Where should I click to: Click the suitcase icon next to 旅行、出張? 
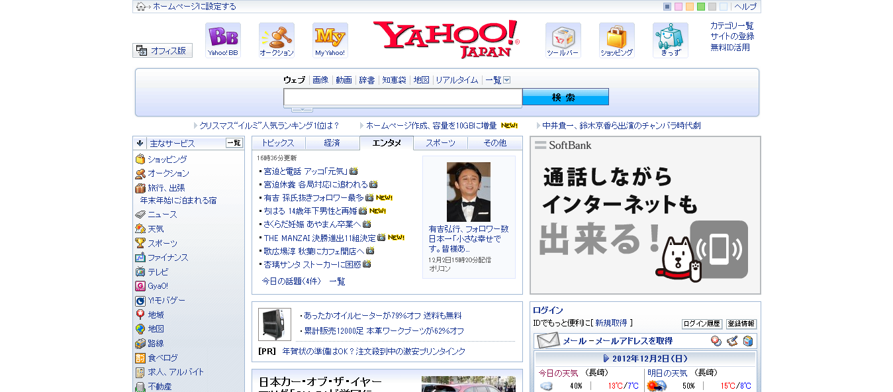pos(140,188)
